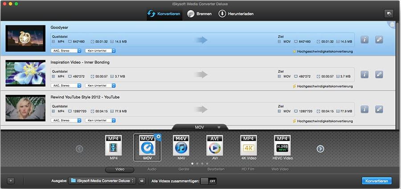Screen dimensions: 401x189
Task: Collapse the MOV format panel handle
Action: click(200, 127)
